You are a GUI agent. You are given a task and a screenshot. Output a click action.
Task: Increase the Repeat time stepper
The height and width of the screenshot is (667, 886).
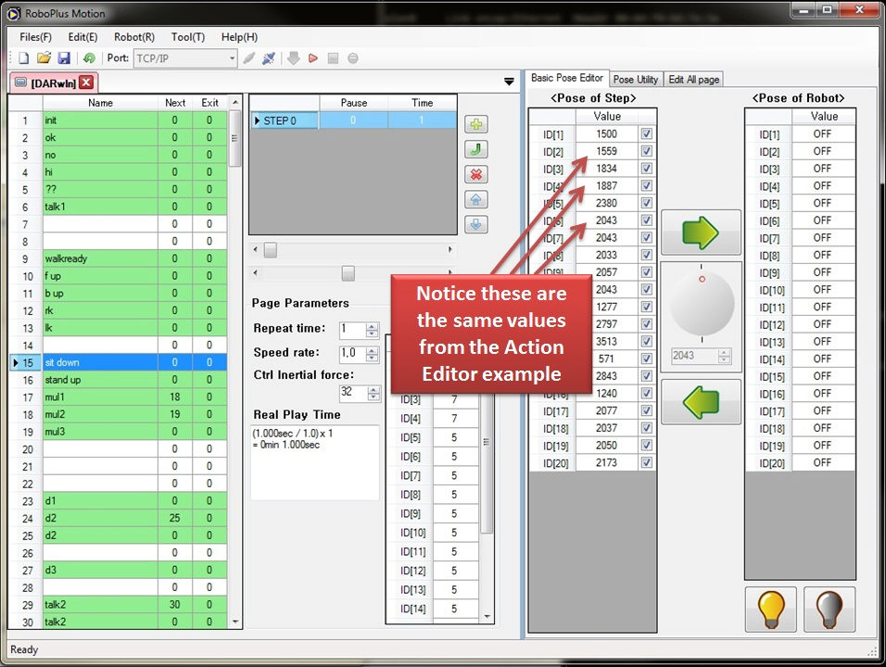click(372, 326)
